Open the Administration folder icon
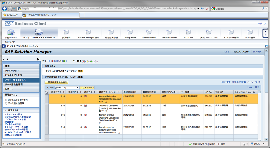The width and height of the screenshot is (270, 148). click(x=149, y=32)
